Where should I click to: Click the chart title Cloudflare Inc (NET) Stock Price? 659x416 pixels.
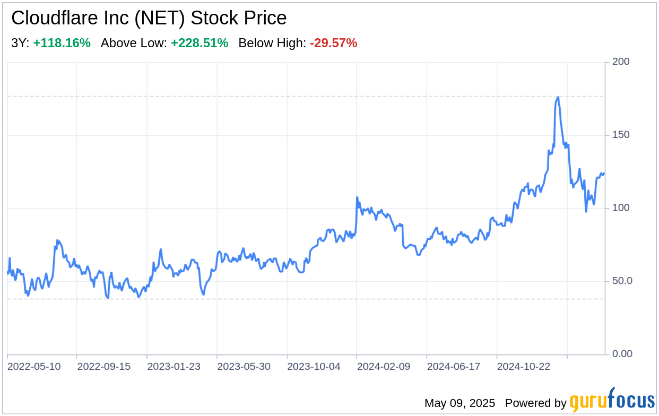click(149, 19)
